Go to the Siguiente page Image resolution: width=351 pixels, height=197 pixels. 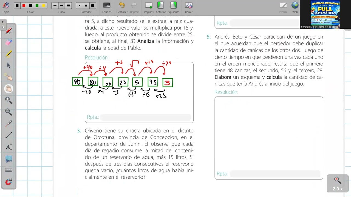(x=173, y=7)
